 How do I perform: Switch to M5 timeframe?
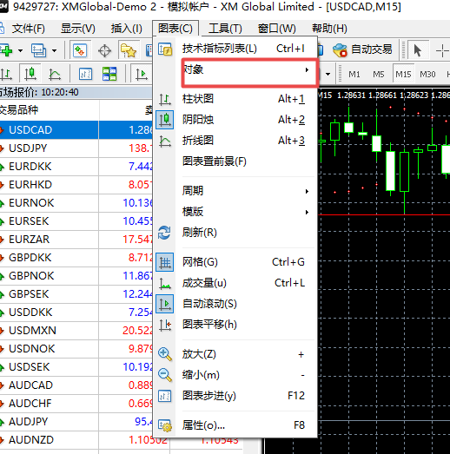(x=379, y=75)
